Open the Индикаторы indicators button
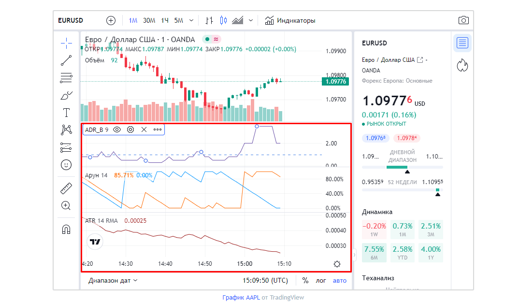This screenshot has width=505, height=302. [x=290, y=20]
